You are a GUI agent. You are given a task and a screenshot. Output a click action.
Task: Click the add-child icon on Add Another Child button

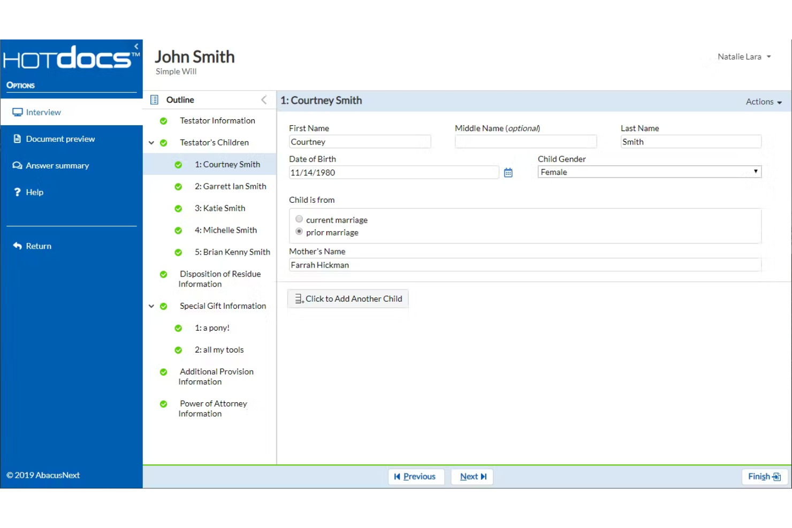298,299
